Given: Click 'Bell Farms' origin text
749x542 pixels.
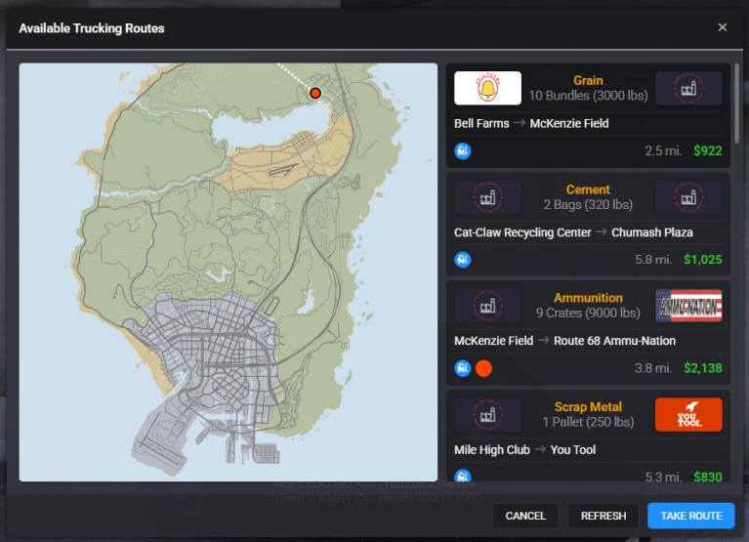Looking at the screenshot, I should pos(481,123).
